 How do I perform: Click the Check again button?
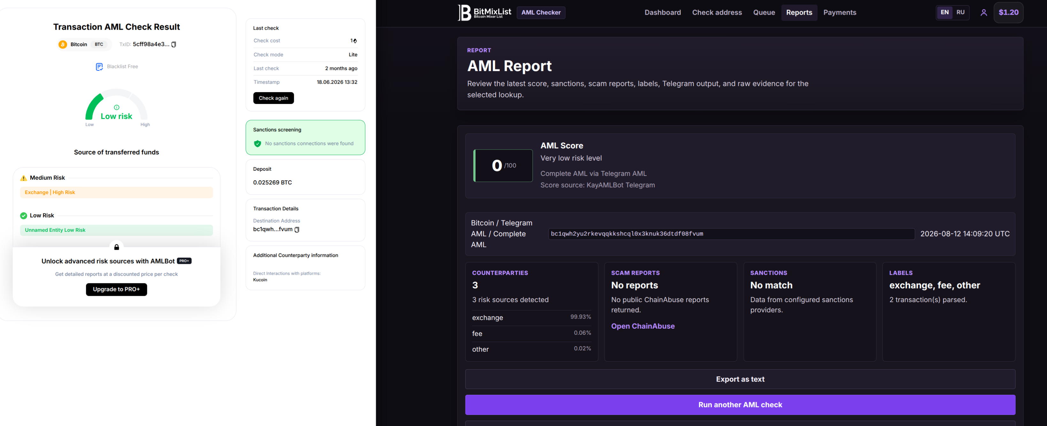tap(273, 98)
